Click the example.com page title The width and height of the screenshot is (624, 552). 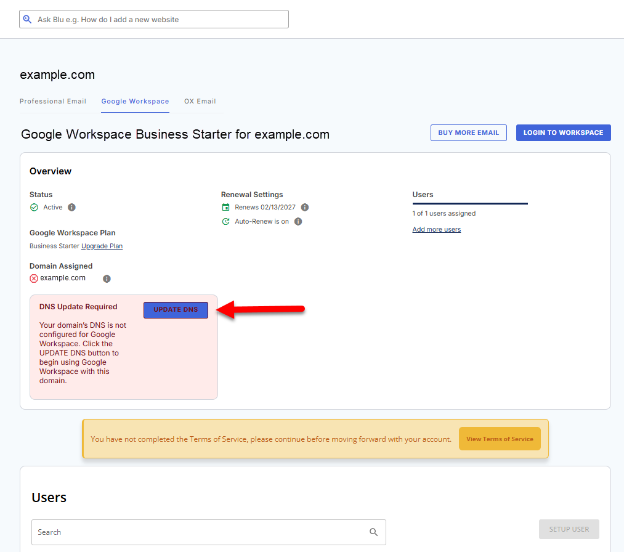pyautogui.click(x=57, y=75)
